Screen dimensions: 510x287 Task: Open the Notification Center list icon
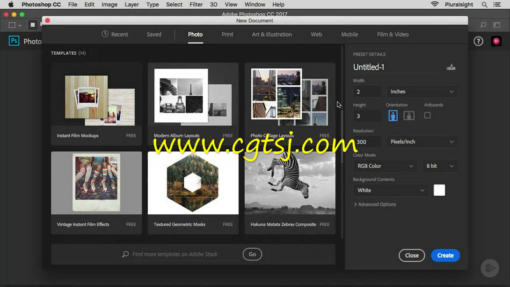[497, 4]
